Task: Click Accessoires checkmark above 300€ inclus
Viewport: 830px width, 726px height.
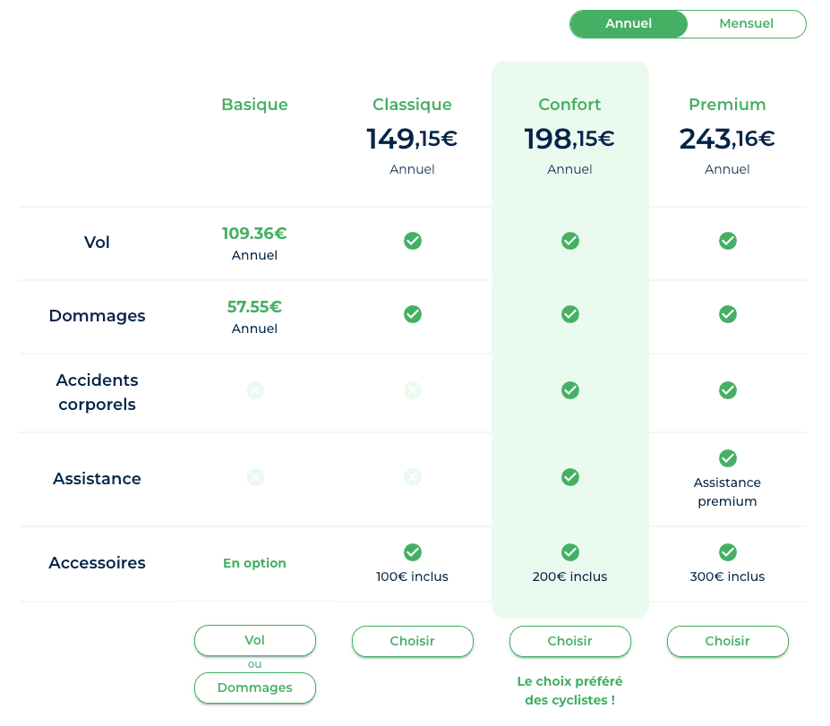Action: pos(727,552)
